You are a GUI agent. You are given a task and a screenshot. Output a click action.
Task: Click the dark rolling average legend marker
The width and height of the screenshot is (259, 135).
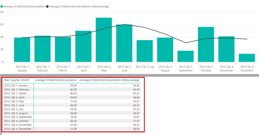[47, 7]
